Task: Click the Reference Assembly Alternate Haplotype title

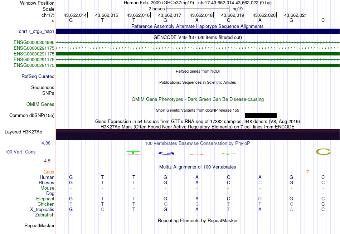Action: click(197, 26)
